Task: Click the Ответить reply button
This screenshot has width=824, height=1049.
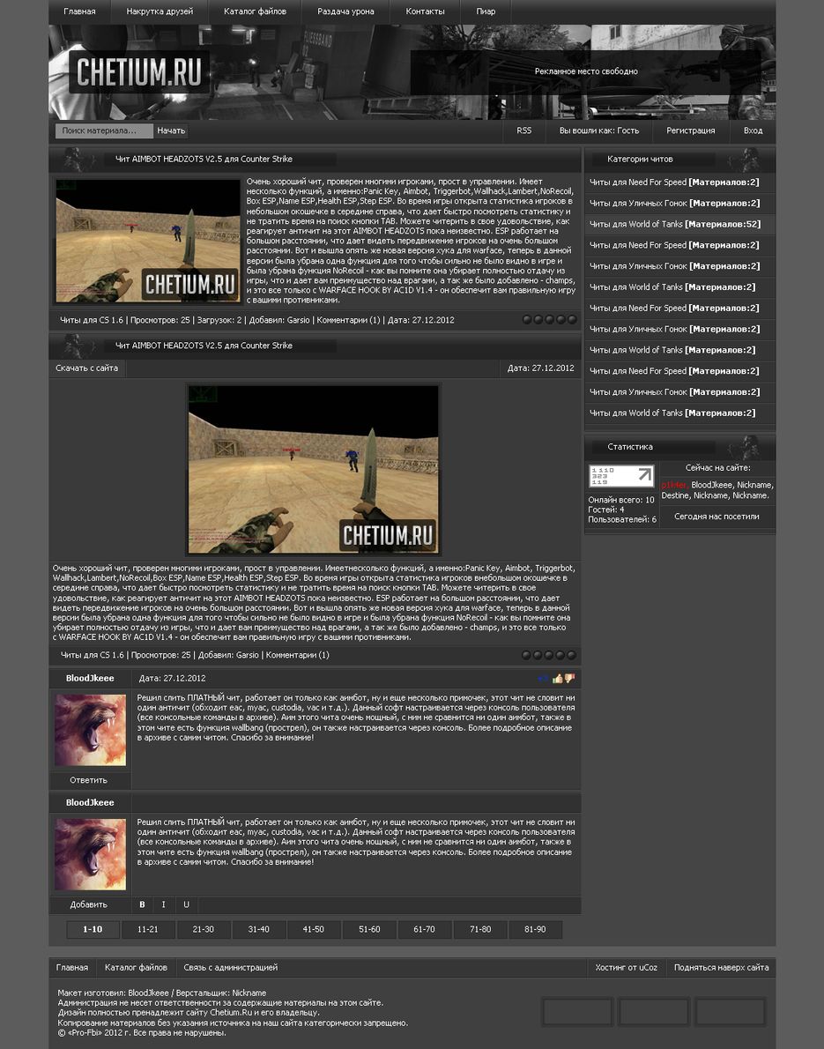Action: [x=89, y=780]
